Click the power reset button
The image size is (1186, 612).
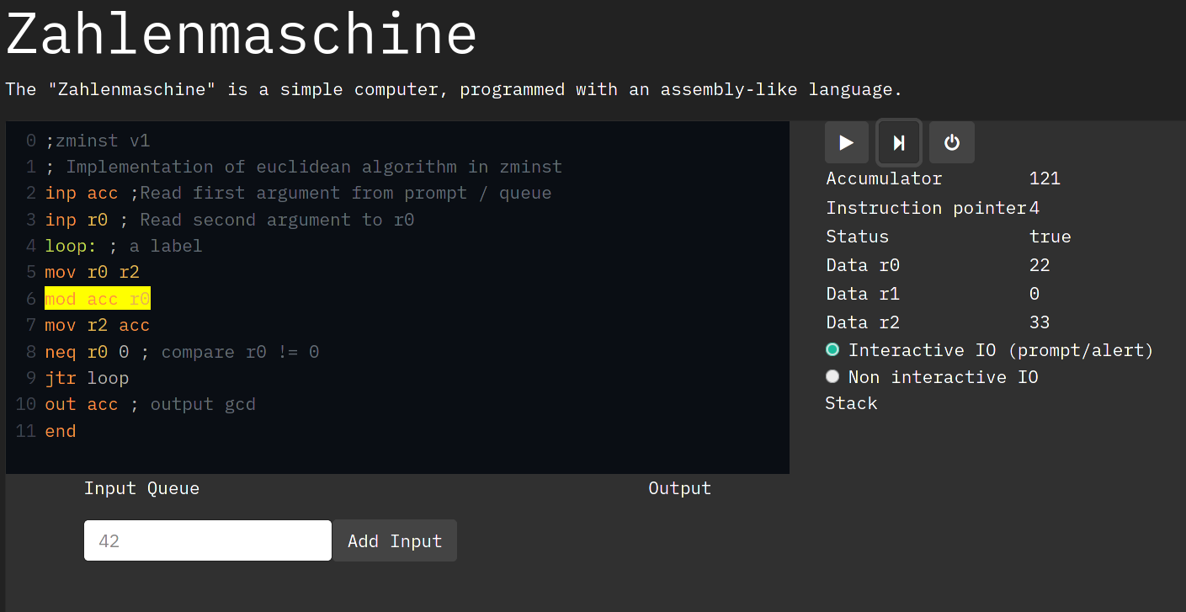[951, 142]
